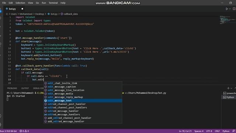Click Python 3.10.0 64-bit interpreter in status bar
The height and width of the screenshot is (133, 236).
(x=8, y=131)
